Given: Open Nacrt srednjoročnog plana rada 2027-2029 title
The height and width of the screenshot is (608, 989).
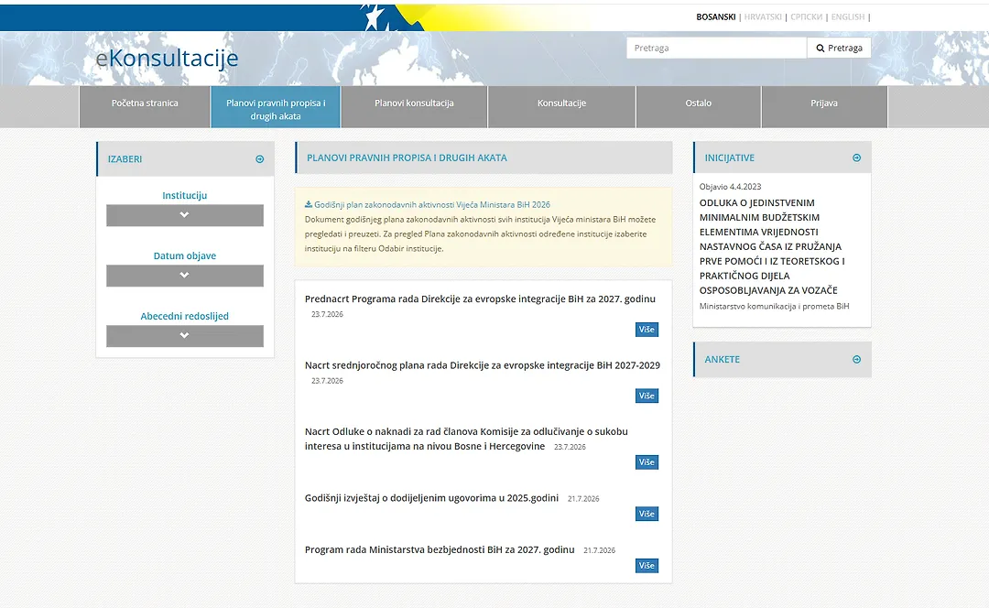Looking at the screenshot, I should (x=483, y=365).
